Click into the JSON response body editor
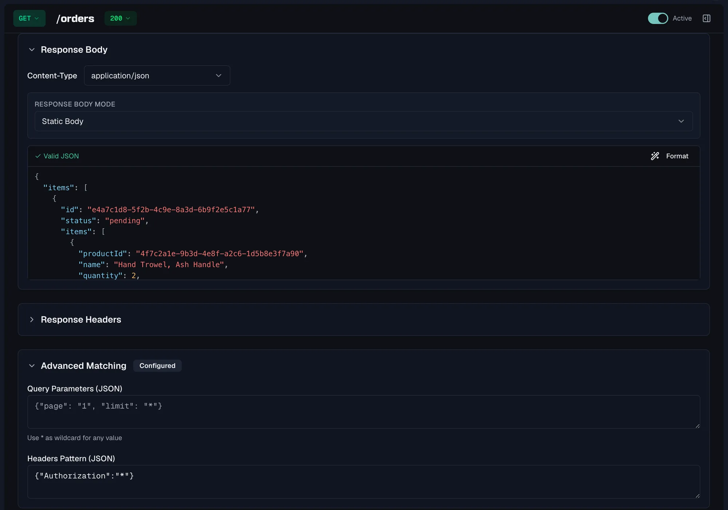 [x=363, y=223]
